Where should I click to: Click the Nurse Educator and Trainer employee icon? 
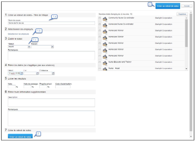point(105,63)
